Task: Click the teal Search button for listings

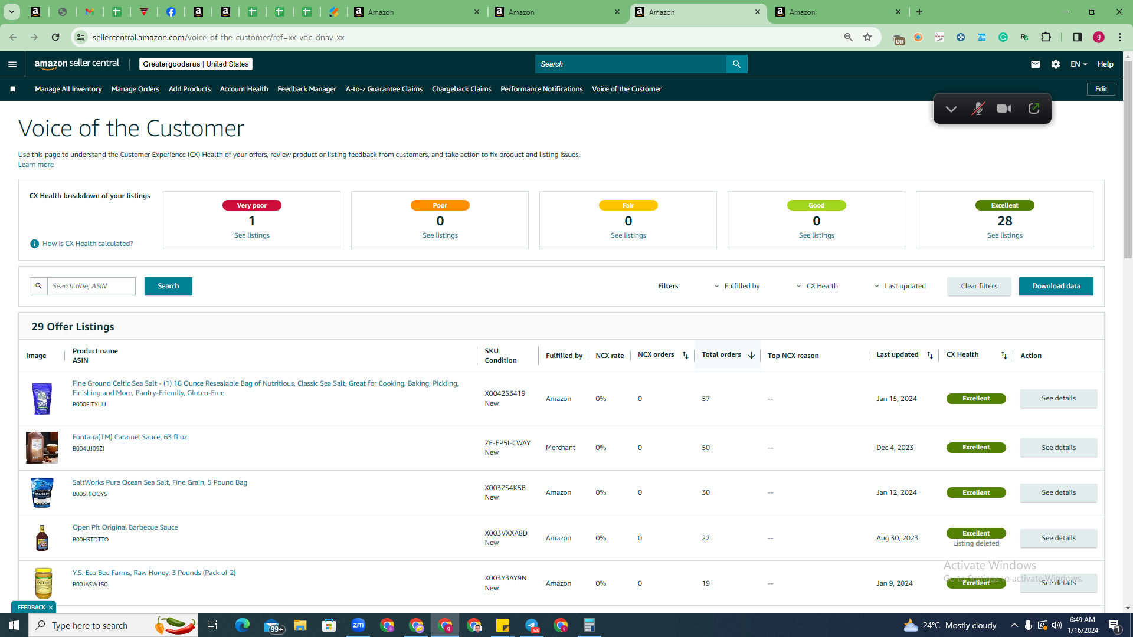Action: [x=168, y=287]
